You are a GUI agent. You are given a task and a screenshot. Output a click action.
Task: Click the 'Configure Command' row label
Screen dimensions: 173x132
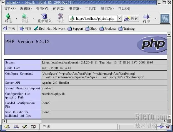coord(19,73)
